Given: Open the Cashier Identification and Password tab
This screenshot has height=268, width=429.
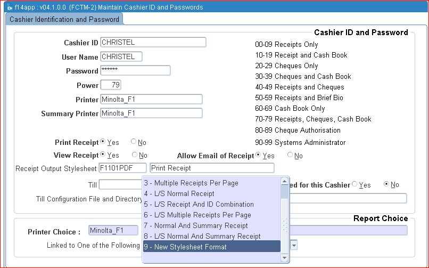Looking at the screenshot, I should tap(64, 19).
